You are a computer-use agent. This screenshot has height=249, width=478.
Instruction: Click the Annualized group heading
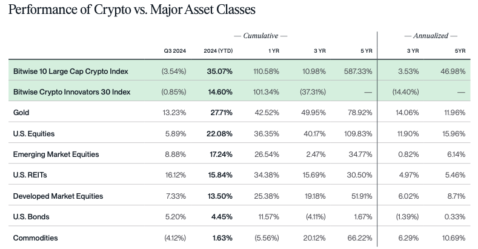click(x=431, y=36)
